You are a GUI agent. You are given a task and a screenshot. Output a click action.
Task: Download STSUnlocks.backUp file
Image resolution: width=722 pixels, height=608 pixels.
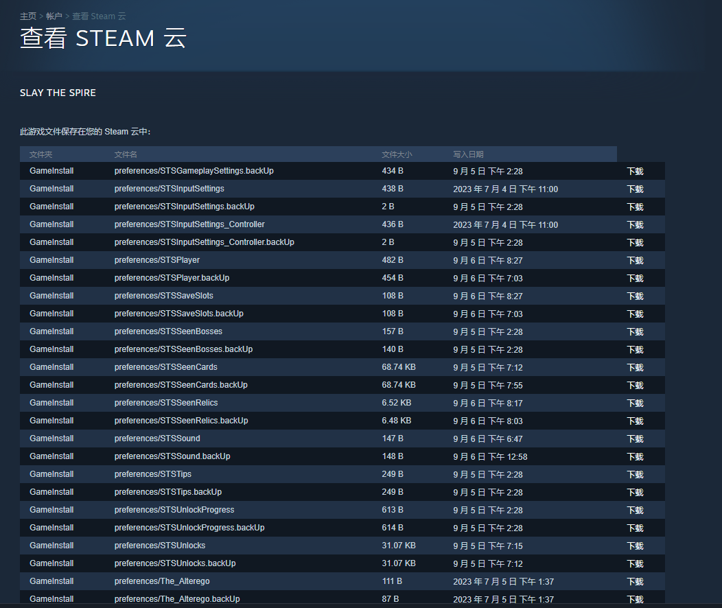click(x=635, y=564)
